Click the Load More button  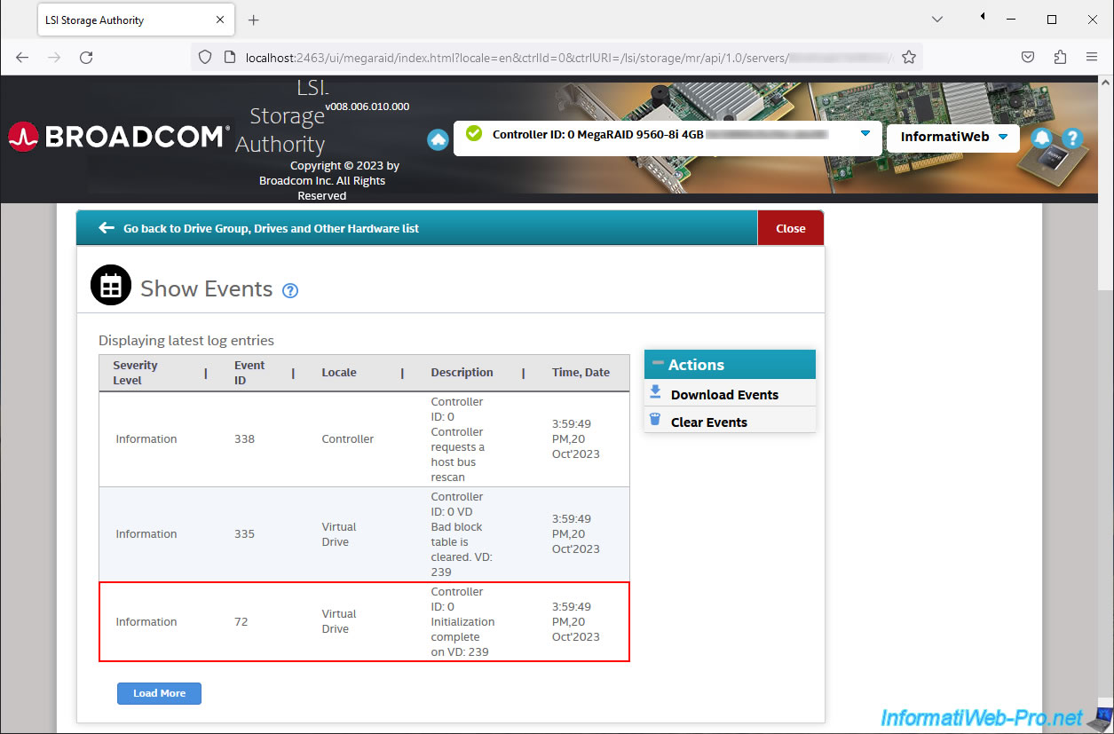click(159, 693)
